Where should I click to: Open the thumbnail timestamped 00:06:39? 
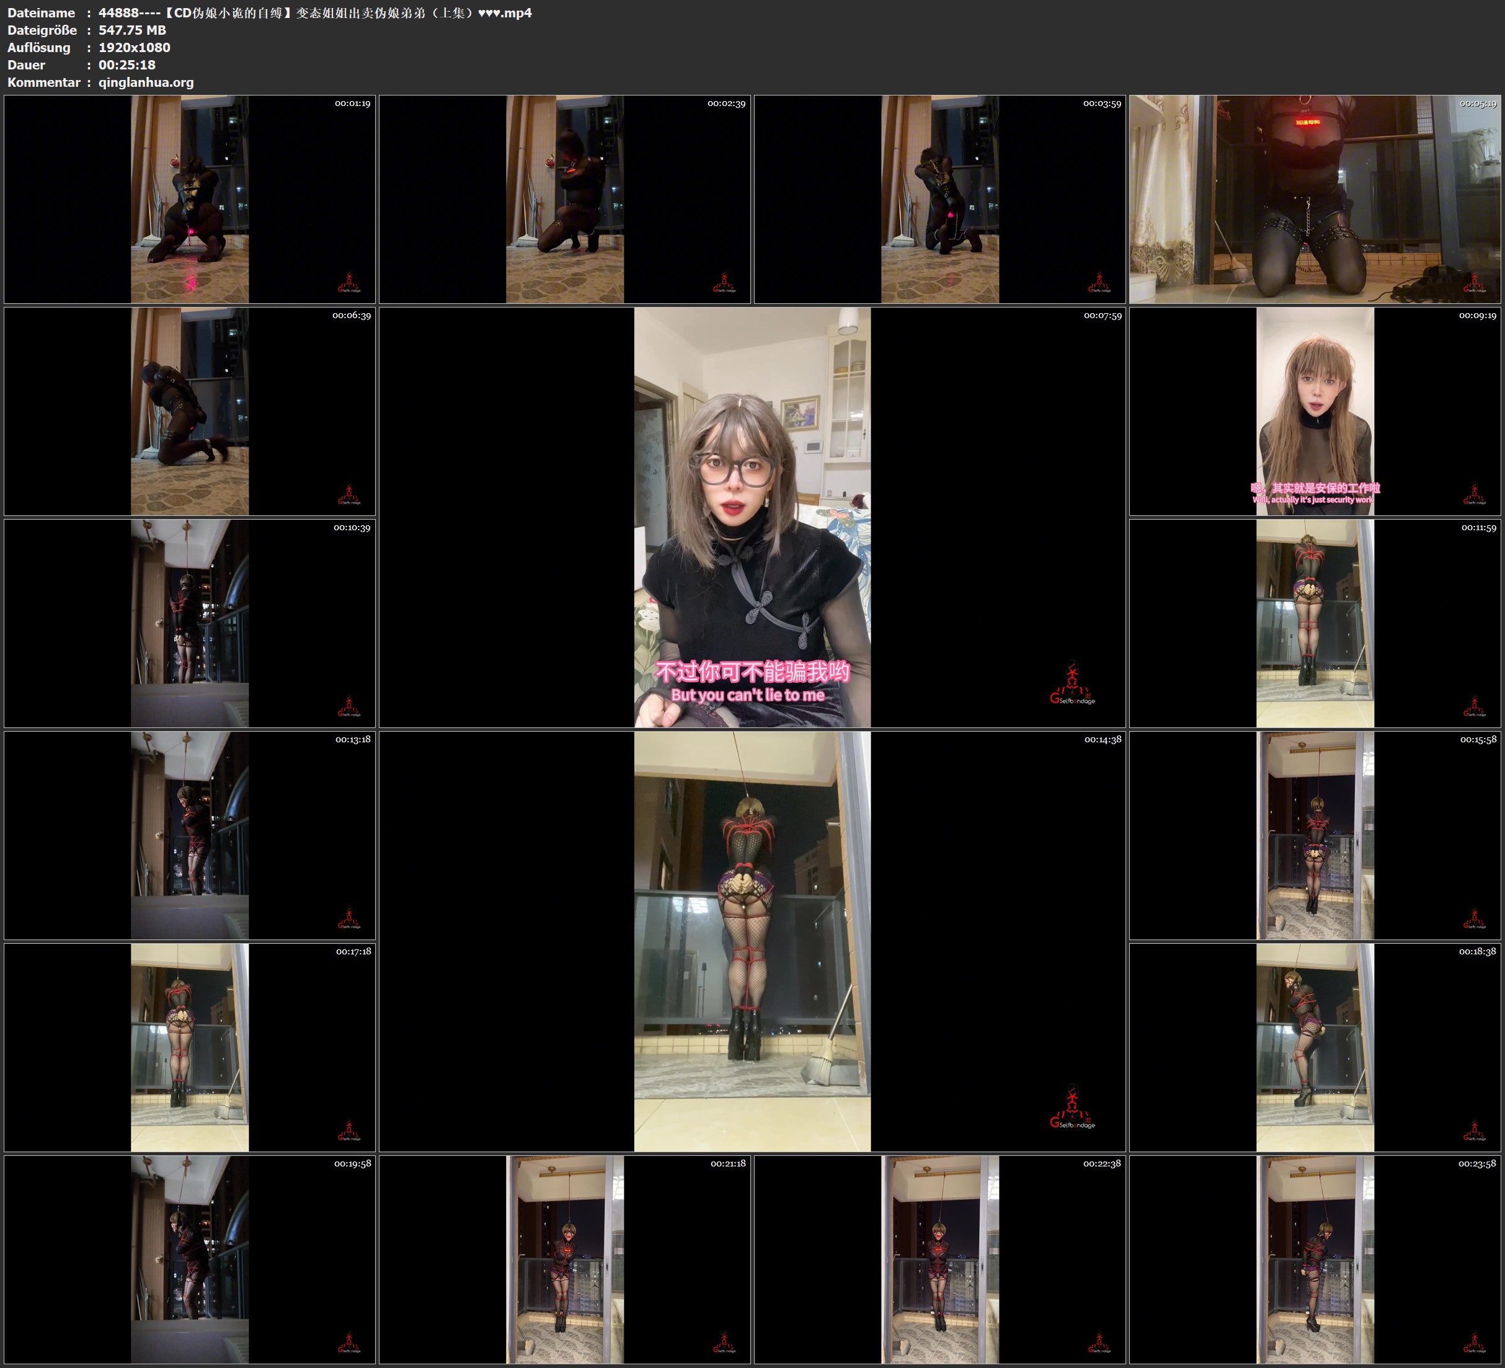pyautogui.click(x=190, y=411)
